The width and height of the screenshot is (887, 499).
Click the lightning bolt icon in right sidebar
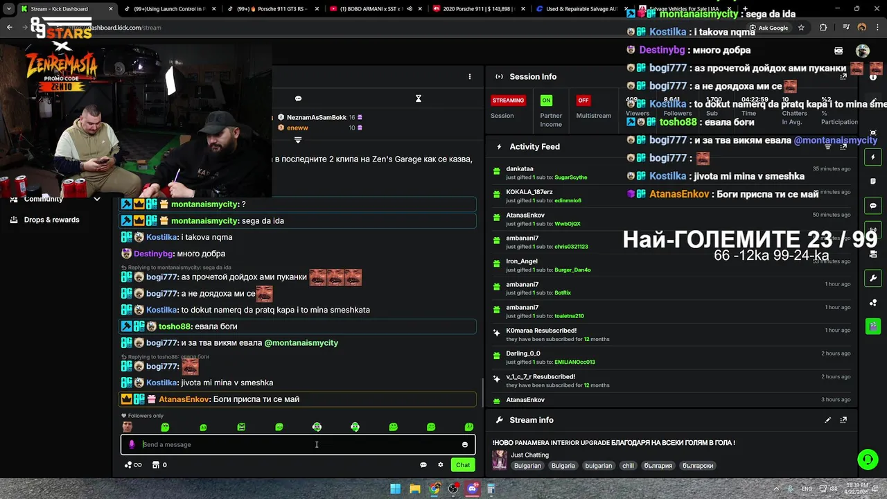[873, 157]
